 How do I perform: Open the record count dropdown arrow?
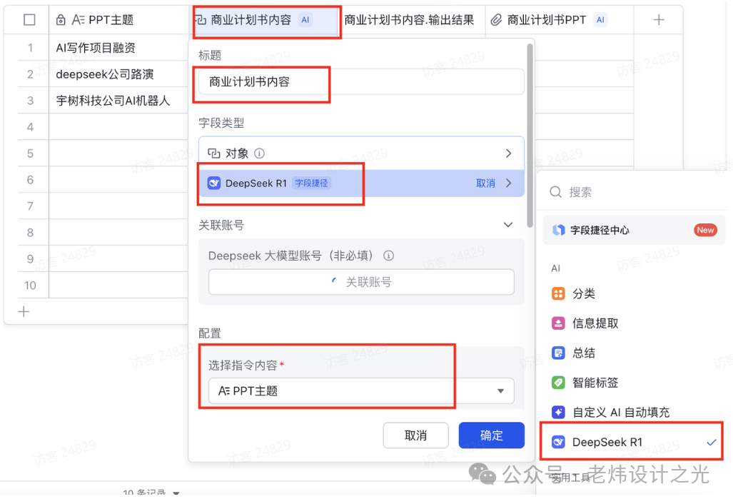click(176, 493)
